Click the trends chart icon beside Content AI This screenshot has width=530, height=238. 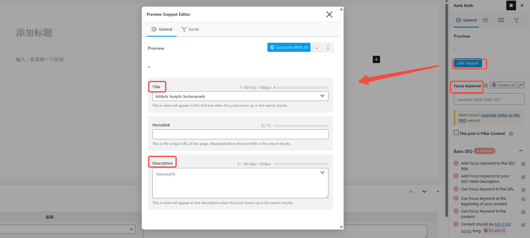click(x=521, y=85)
